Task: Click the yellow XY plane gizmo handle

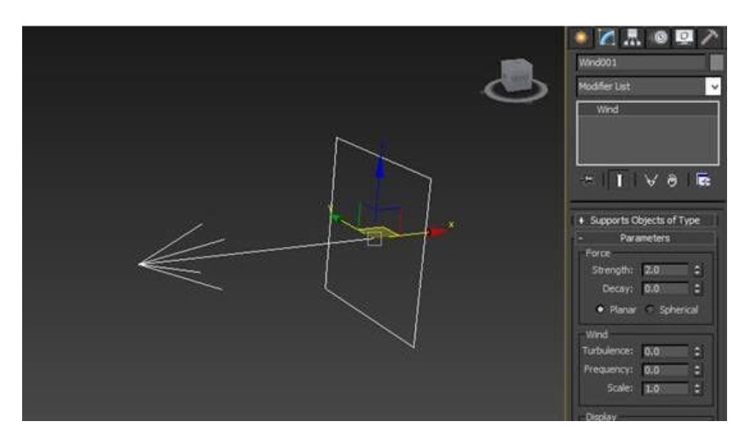Action: pos(378,231)
